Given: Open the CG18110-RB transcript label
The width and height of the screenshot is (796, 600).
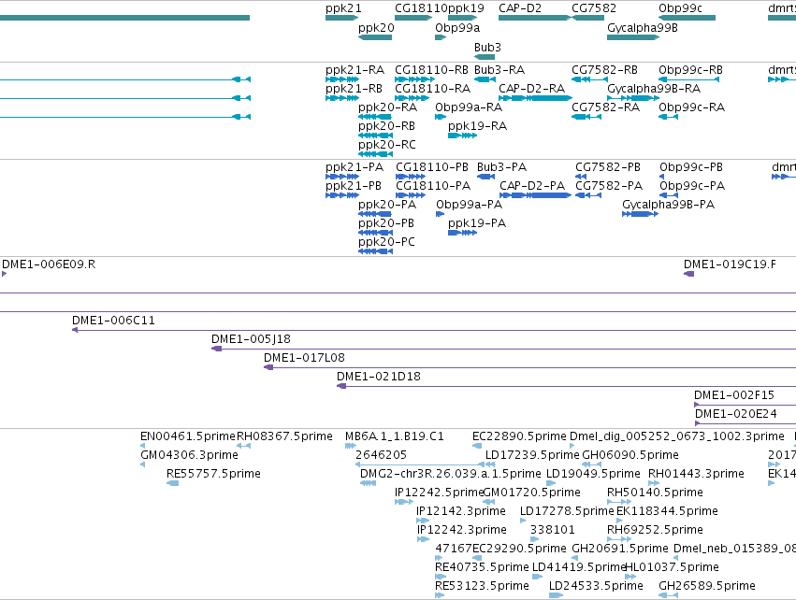Looking at the screenshot, I should (x=431, y=70).
